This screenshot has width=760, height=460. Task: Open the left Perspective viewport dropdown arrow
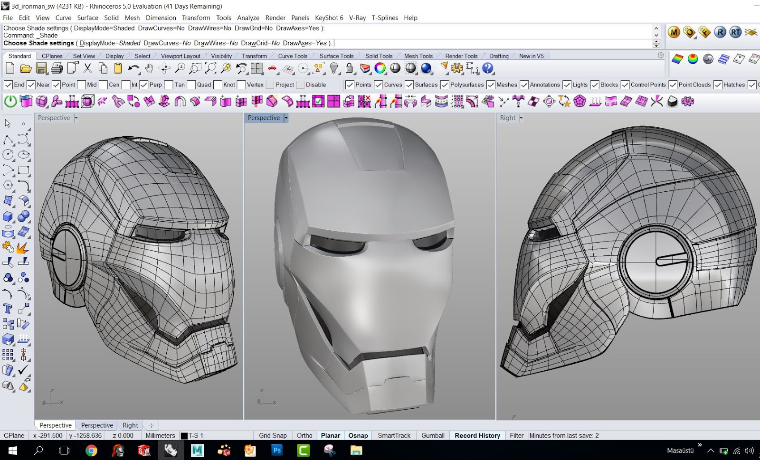(76, 118)
